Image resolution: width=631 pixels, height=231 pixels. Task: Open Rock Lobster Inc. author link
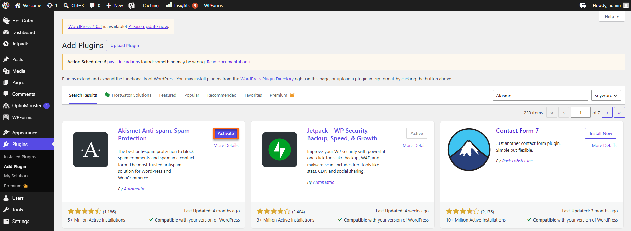tap(518, 161)
